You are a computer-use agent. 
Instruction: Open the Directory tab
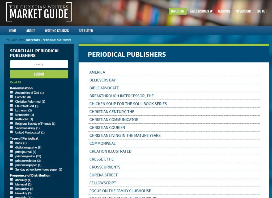coord(178,11)
